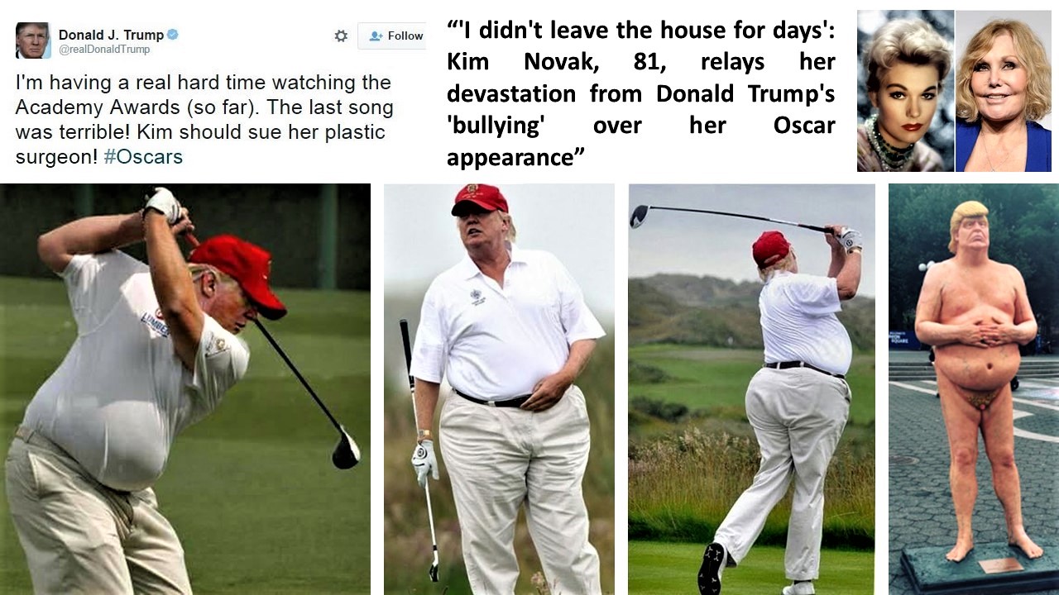1059x595 pixels.
Task: Open the tweet author's profile avatar
Action: (x=33, y=40)
